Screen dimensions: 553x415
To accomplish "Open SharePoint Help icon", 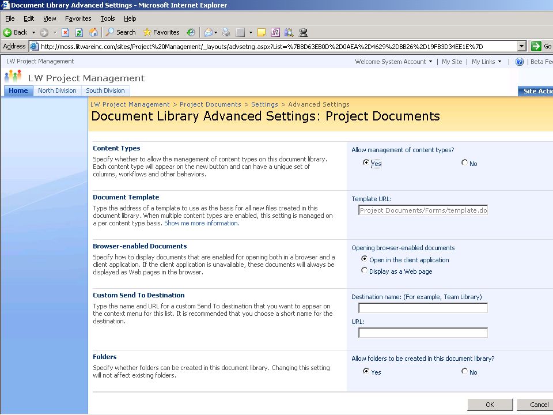I will coord(519,62).
